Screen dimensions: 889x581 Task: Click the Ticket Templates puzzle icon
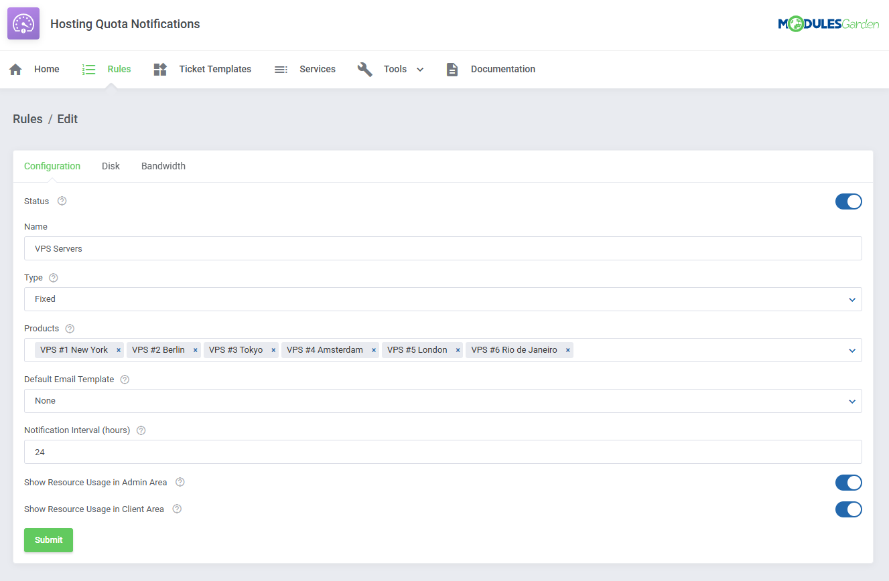pos(159,68)
